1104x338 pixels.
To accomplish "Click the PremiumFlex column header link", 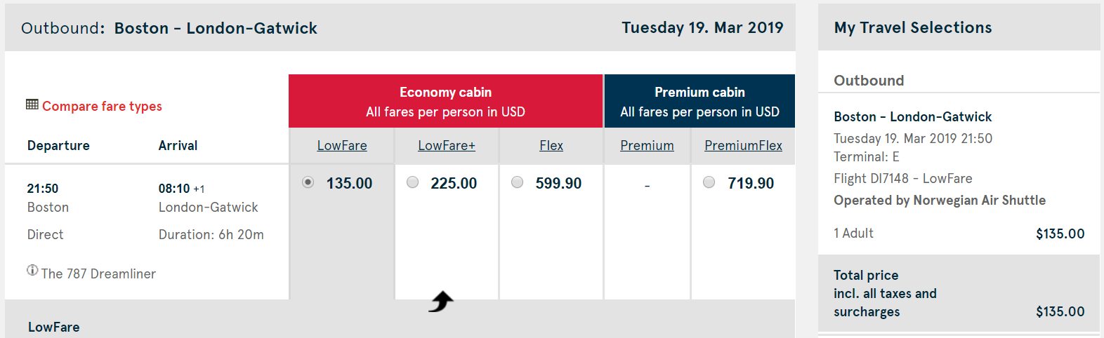I will (x=743, y=145).
